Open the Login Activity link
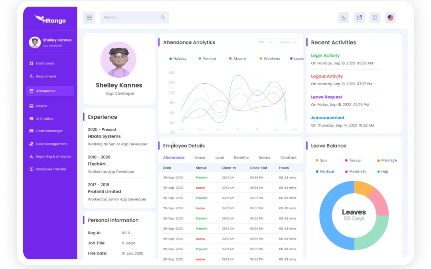Screen dimensions: 431x269 (325, 56)
